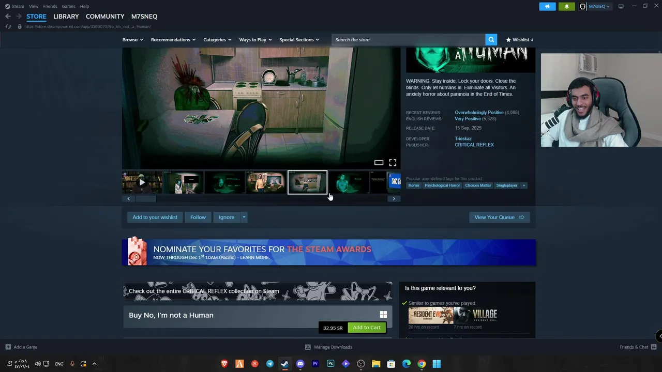Show more tags with the plus button

(523, 185)
